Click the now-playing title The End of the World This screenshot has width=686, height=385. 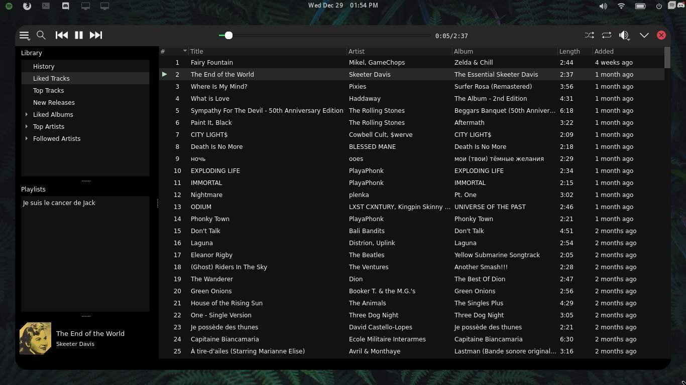(90, 333)
